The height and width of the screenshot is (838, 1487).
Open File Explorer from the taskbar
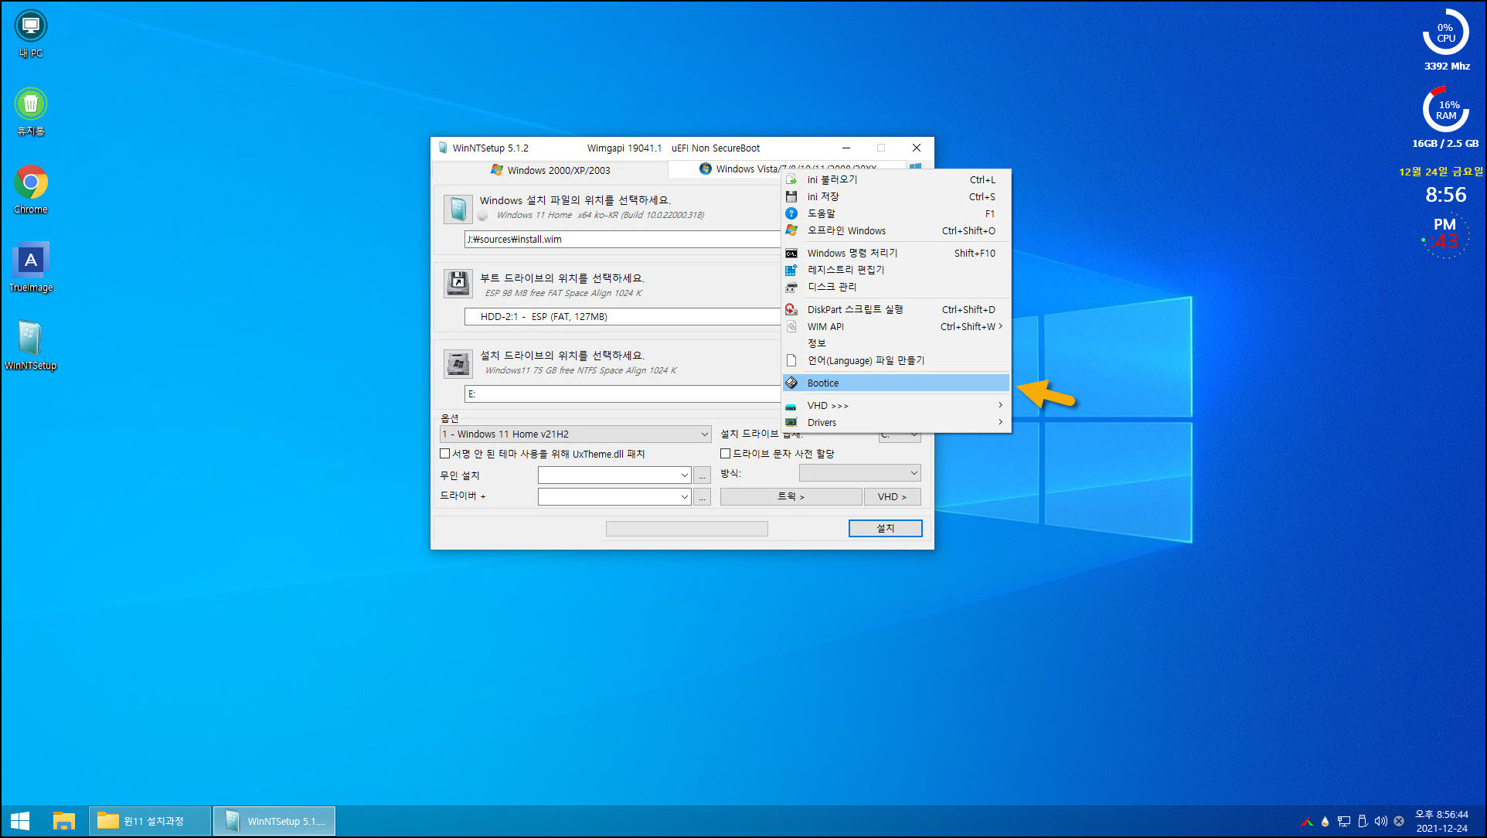click(x=63, y=821)
